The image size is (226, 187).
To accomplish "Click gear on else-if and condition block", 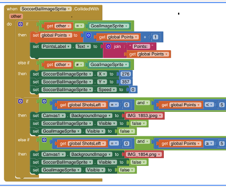I will (x=44, y=140).
